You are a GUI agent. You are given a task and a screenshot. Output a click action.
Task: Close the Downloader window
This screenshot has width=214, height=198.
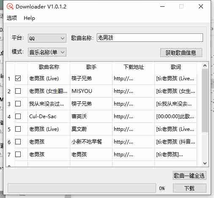click(x=201, y=6)
